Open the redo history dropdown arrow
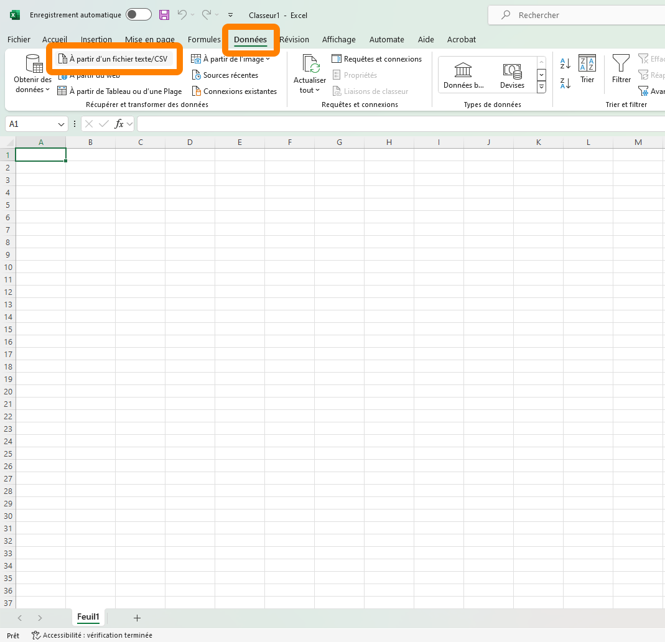665x642 pixels. [x=216, y=15]
